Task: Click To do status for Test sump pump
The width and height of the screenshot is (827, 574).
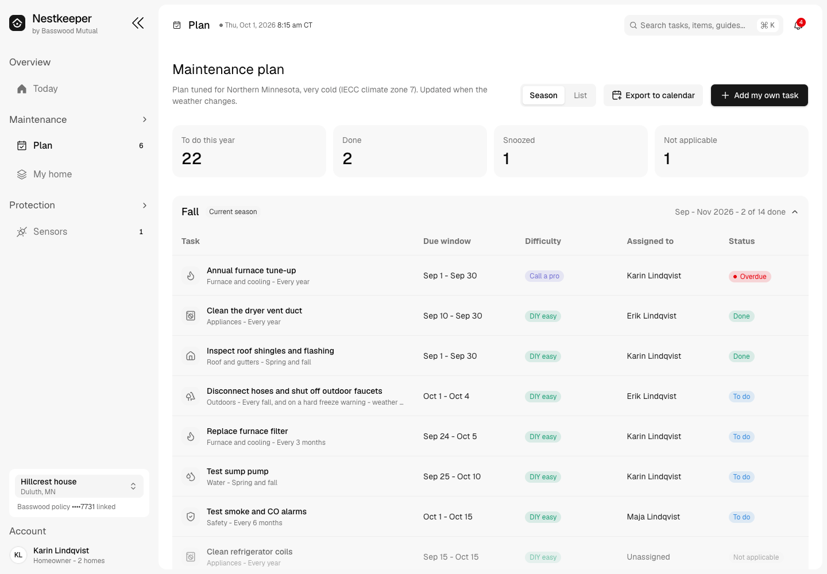Action: (741, 477)
